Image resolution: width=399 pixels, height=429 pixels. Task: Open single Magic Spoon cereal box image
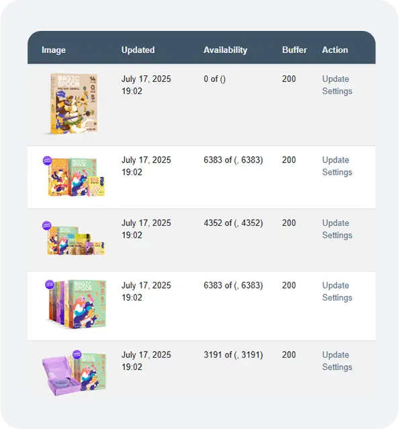coord(73,104)
